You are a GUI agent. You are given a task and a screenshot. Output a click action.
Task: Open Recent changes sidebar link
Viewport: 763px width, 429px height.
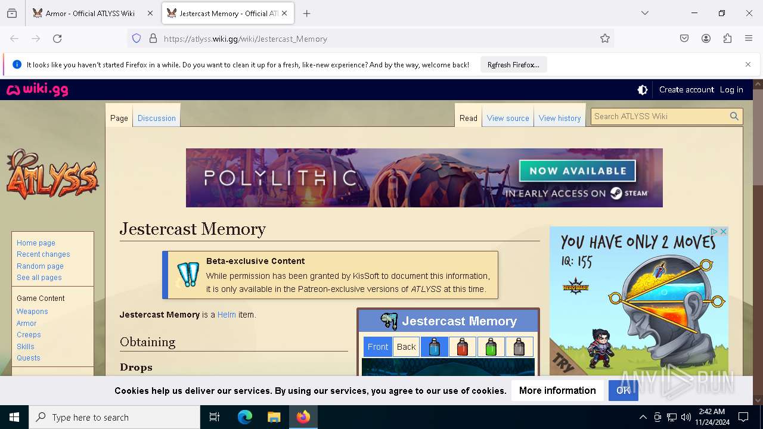44,254
